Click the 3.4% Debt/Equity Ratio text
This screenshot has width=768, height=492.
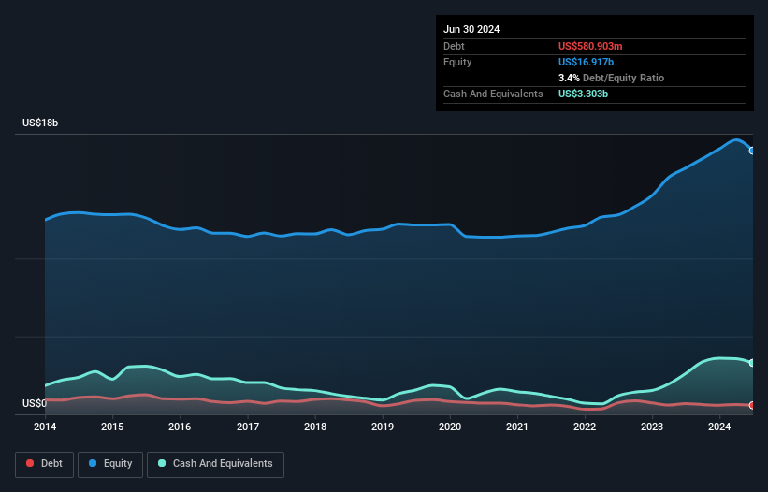point(611,78)
